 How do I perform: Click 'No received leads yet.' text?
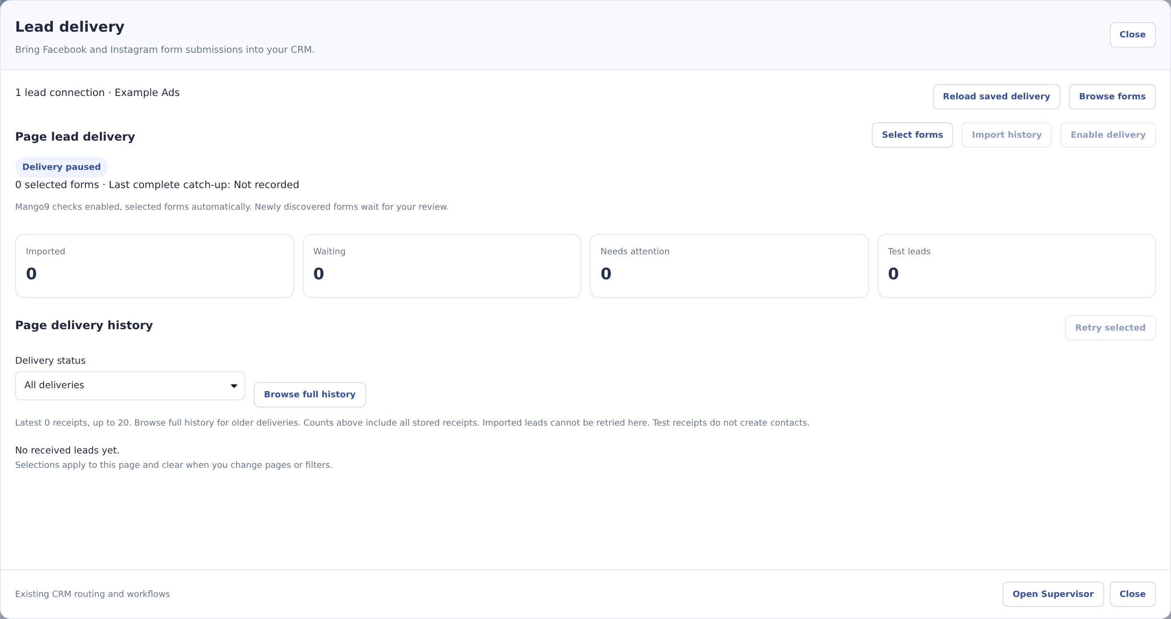coord(67,450)
